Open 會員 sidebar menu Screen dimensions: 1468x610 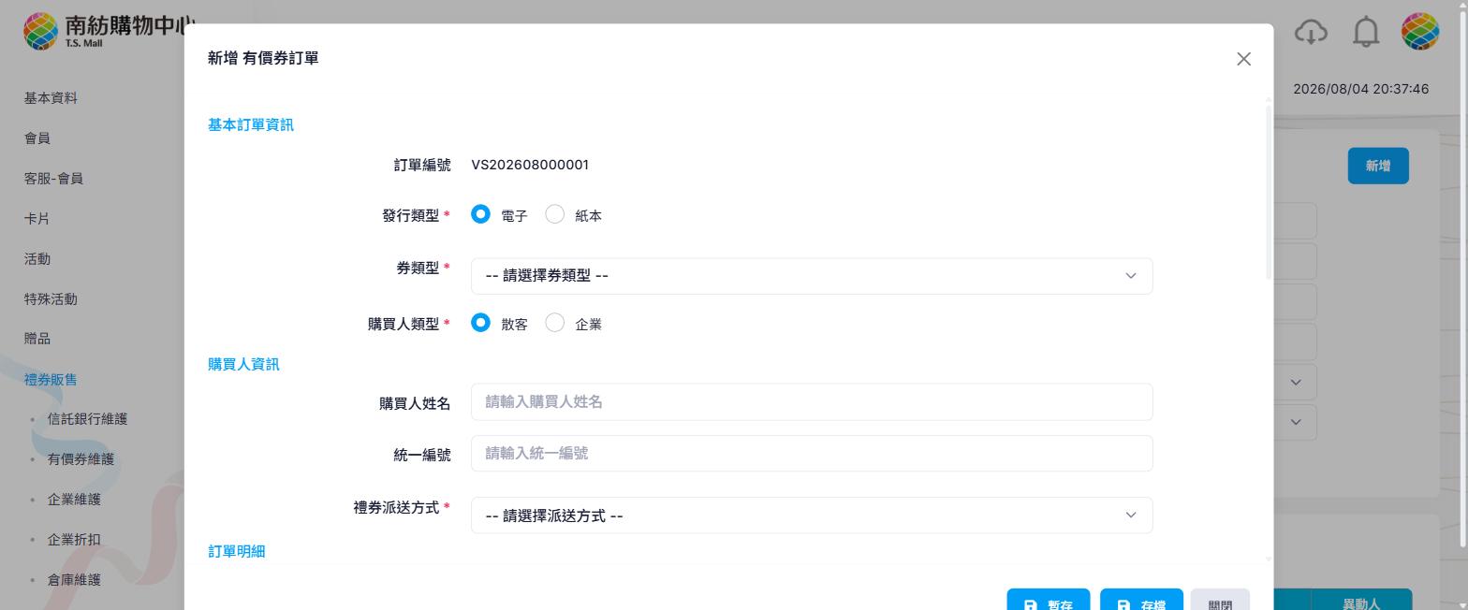(x=37, y=138)
